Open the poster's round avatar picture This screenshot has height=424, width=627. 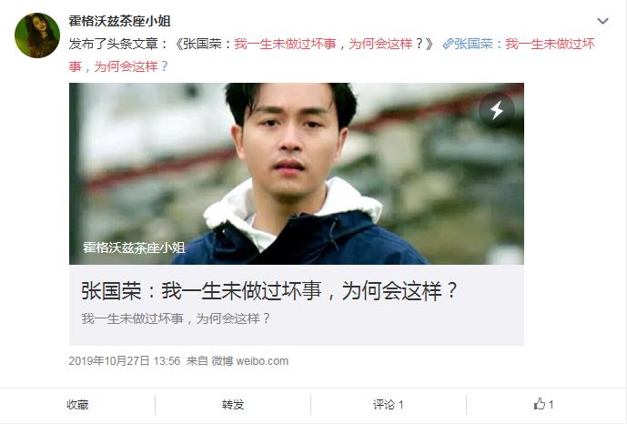pos(37,35)
